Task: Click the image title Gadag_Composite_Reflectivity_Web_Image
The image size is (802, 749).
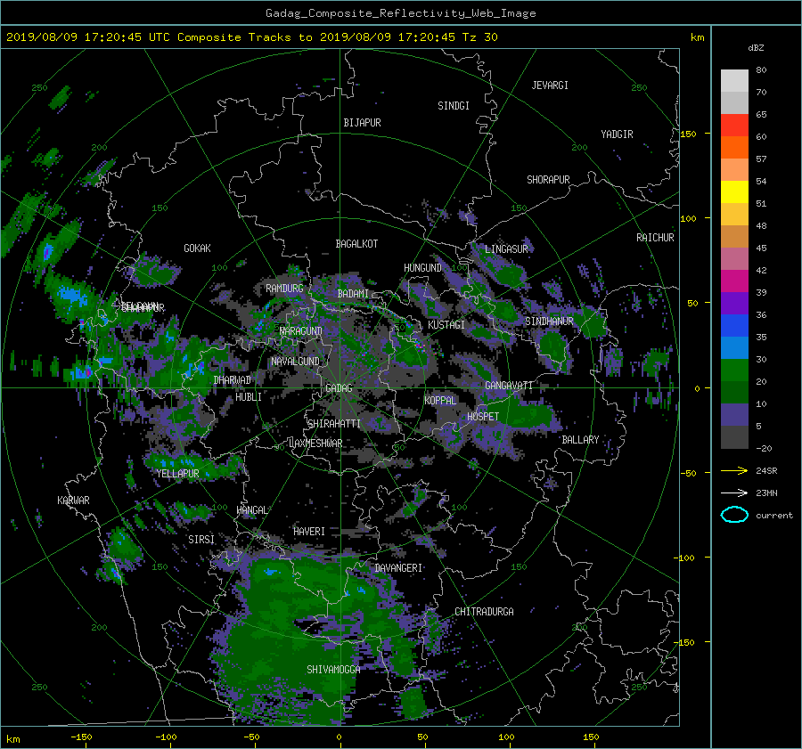Action: point(400,13)
